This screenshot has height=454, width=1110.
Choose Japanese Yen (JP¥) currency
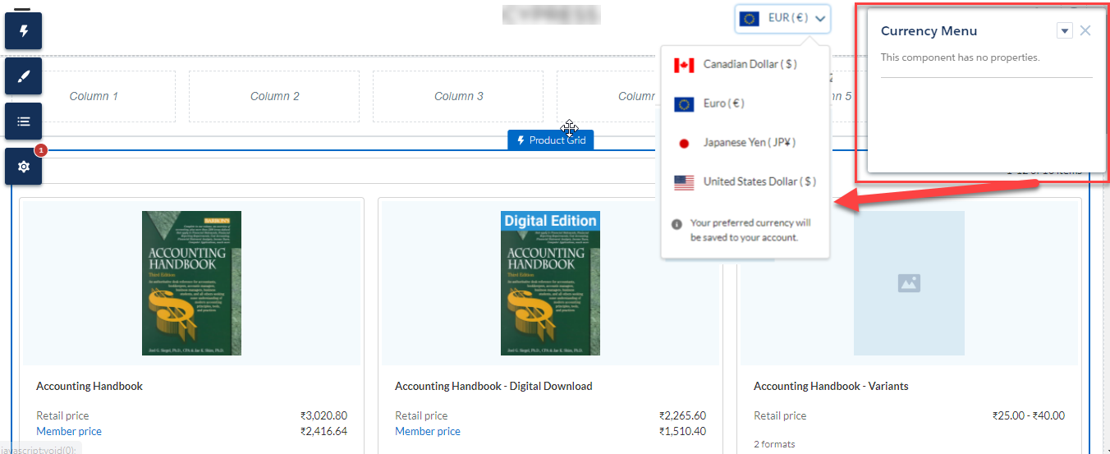point(749,143)
